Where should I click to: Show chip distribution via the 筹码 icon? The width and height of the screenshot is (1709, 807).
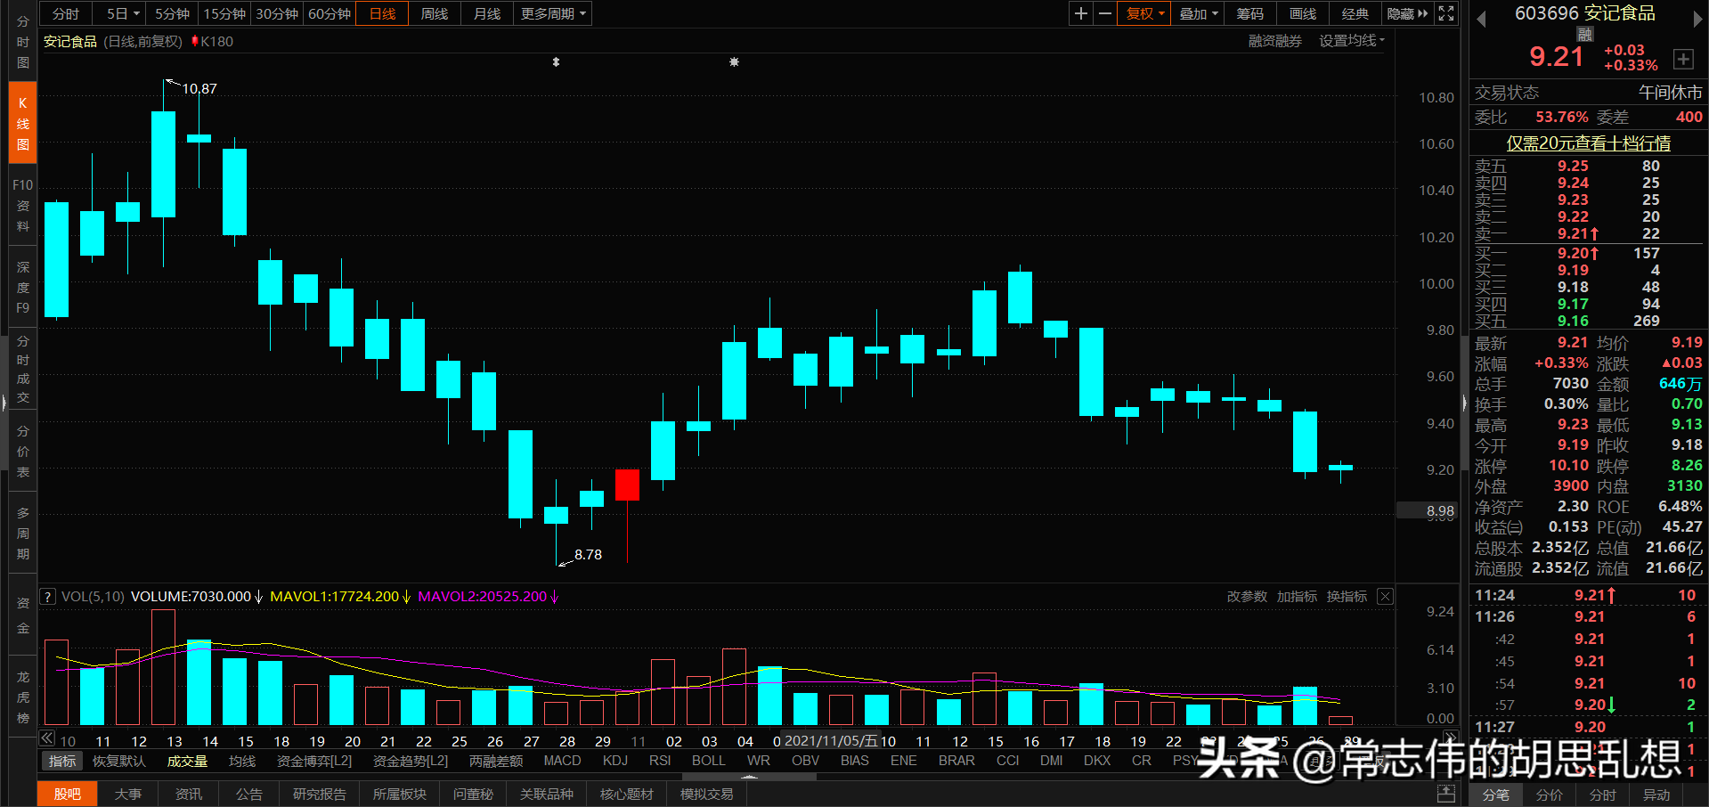tap(1249, 13)
